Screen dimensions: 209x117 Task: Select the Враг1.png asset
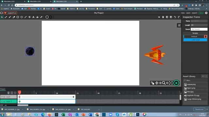pyautogui.click(x=195, y=88)
